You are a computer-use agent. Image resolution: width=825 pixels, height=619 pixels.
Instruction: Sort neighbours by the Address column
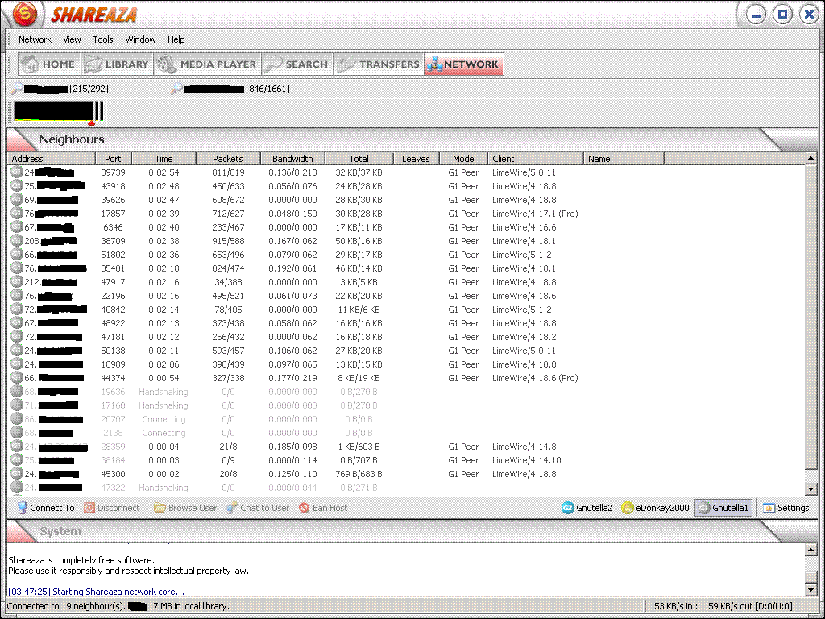[52, 159]
